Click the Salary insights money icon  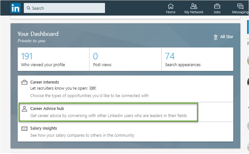(x=24, y=129)
